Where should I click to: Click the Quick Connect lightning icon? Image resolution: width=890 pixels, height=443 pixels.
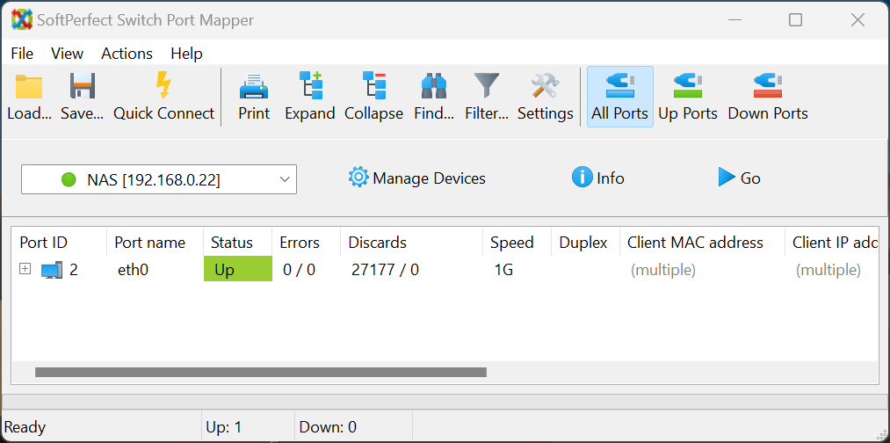point(163,86)
